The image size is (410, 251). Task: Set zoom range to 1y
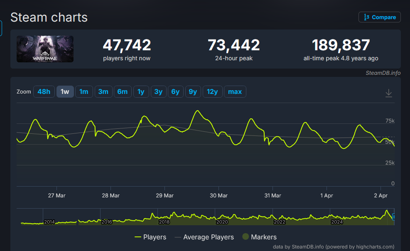pos(141,91)
